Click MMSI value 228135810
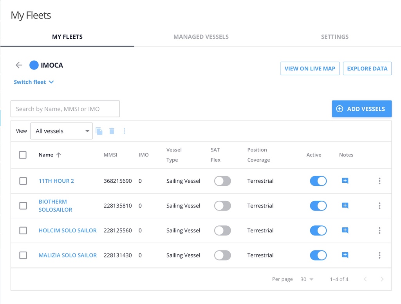This screenshot has width=401, height=304. (117, 206)
